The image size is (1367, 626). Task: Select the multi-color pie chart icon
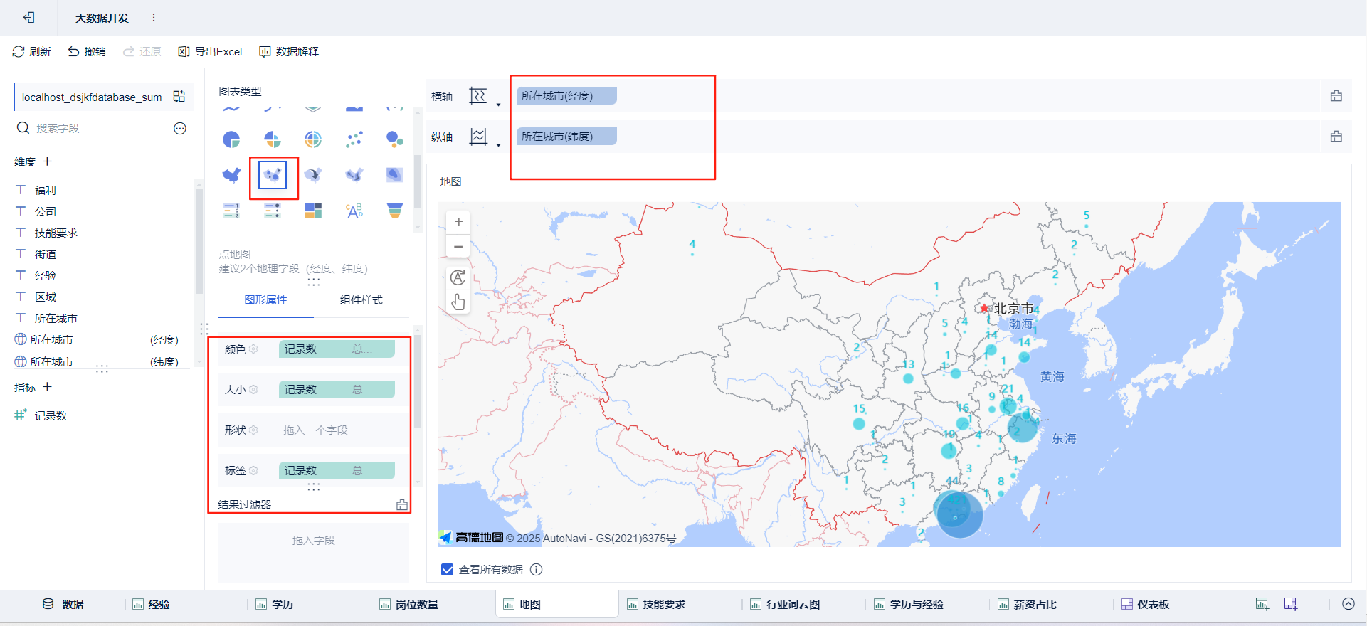click(x=273, y=139)
